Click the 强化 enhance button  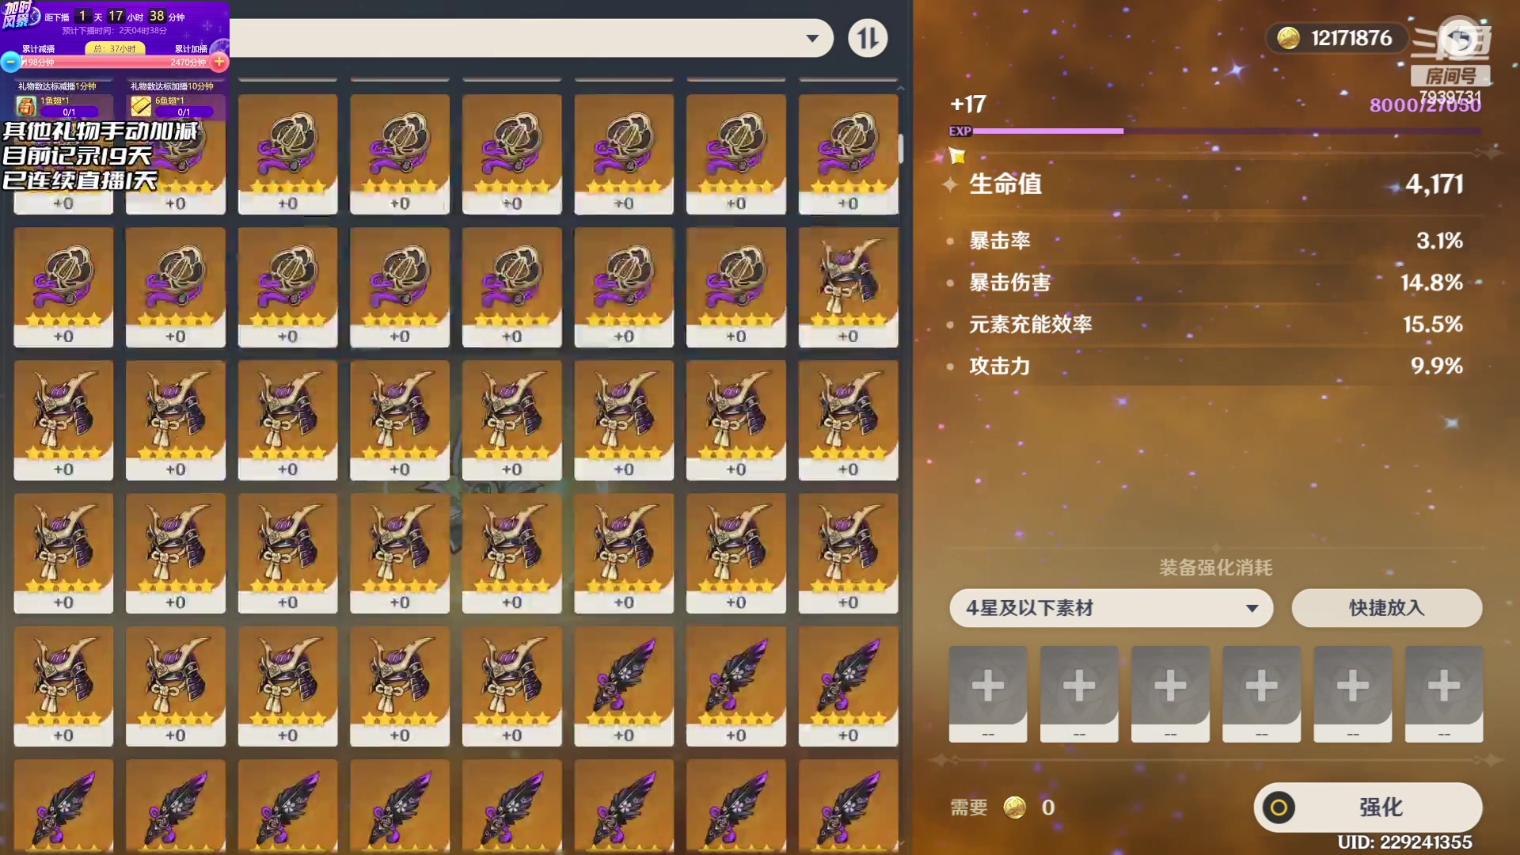[x=1368, y=807]
